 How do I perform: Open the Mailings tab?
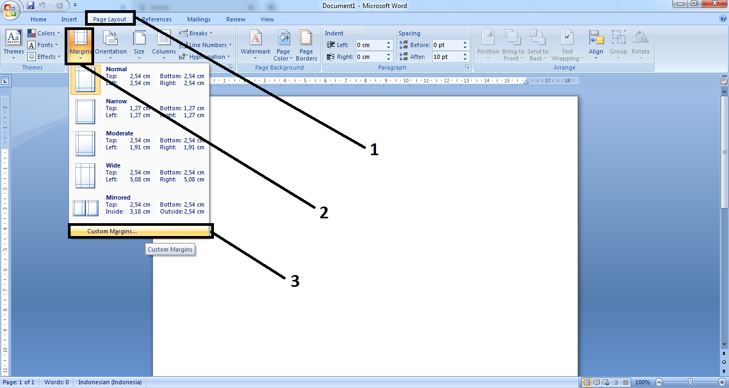pos(198,19)
